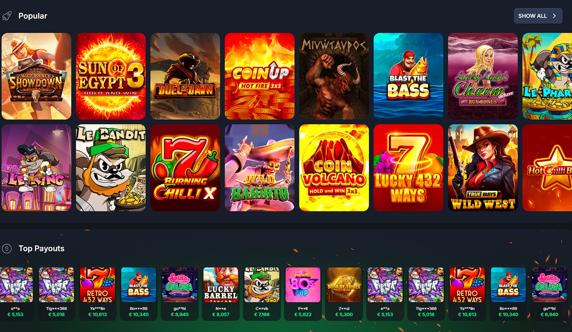Select the Coin Up Hot Fire game
The height and width of the screenshot is (332, 572).
[x=260, y=76]
